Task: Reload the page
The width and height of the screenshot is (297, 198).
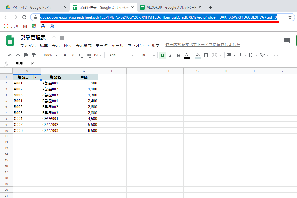Action: pyautogui.click(x=24, y=17)
